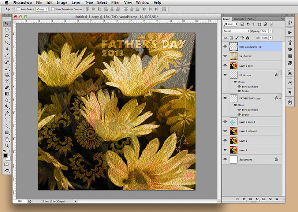Click the foreground color swatch

click(6, 157)
